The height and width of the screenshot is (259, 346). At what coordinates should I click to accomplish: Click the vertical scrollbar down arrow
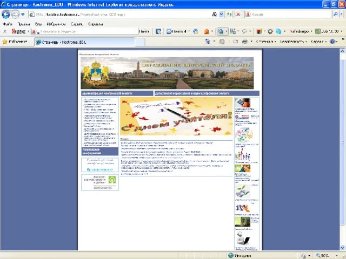pyautogui.click(x=342, y=248)
